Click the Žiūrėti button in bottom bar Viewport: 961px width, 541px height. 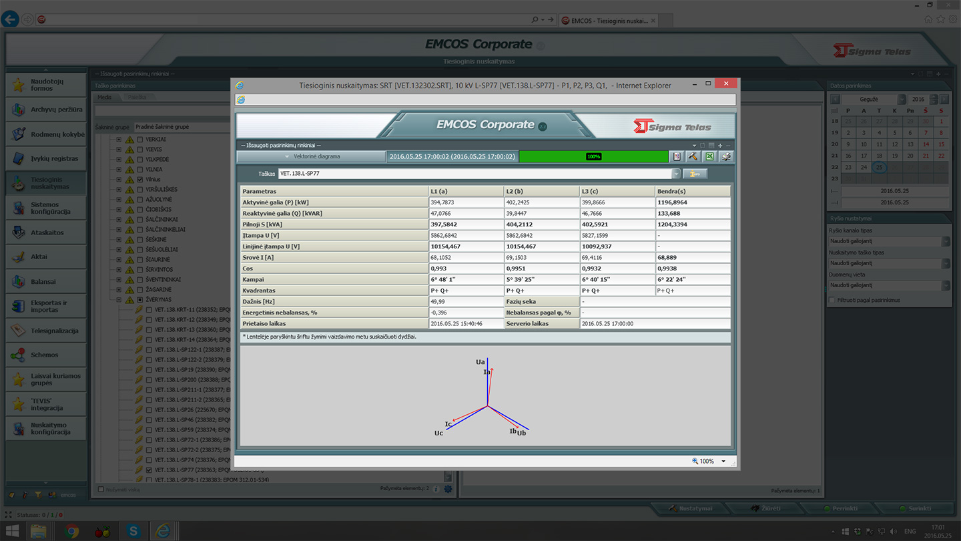[764, 508]
